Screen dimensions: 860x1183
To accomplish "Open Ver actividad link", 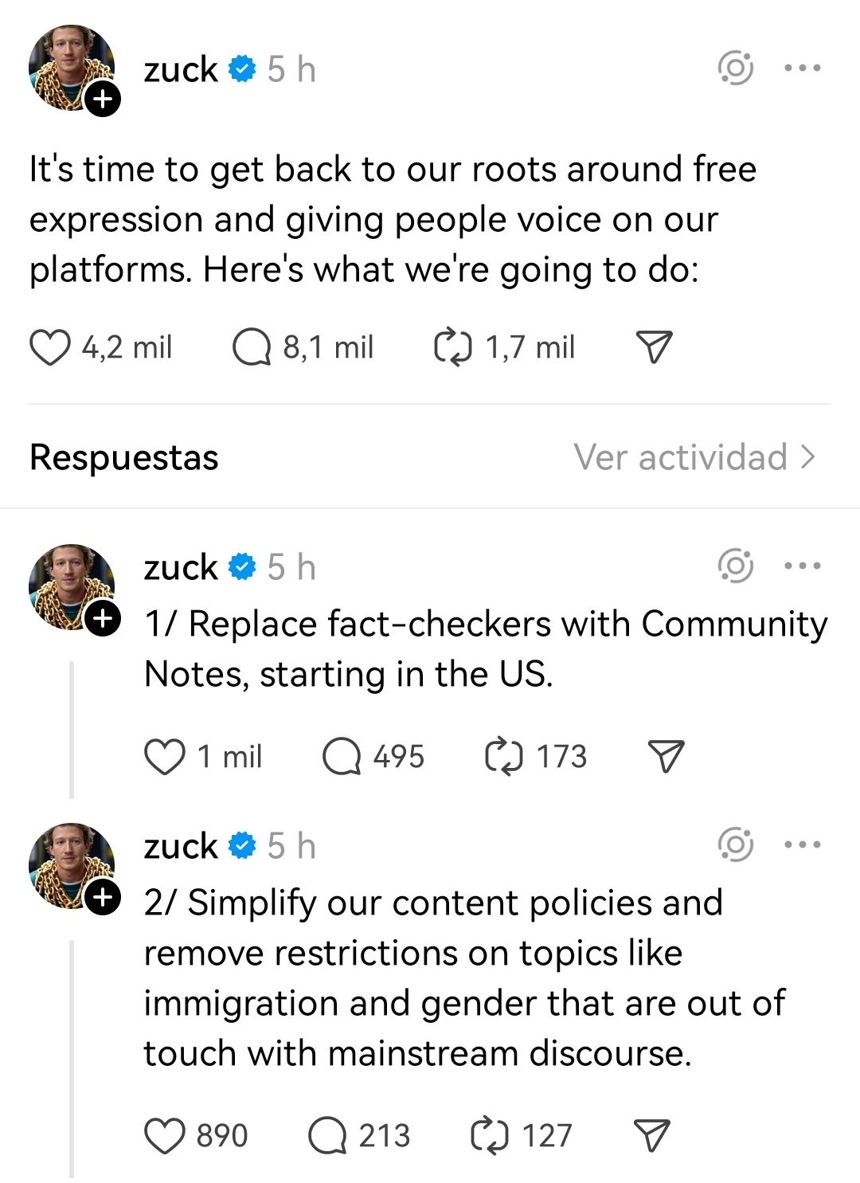I will click(x=694, y=457).
